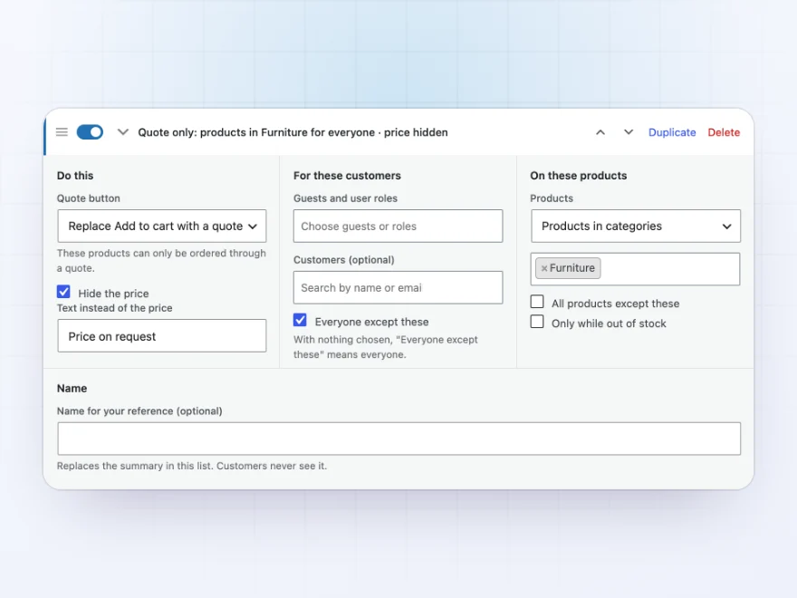The width and height of the screenshot is (797, 598).
Task: Enable Only while out of stock
Action: (x=537, y=322)
